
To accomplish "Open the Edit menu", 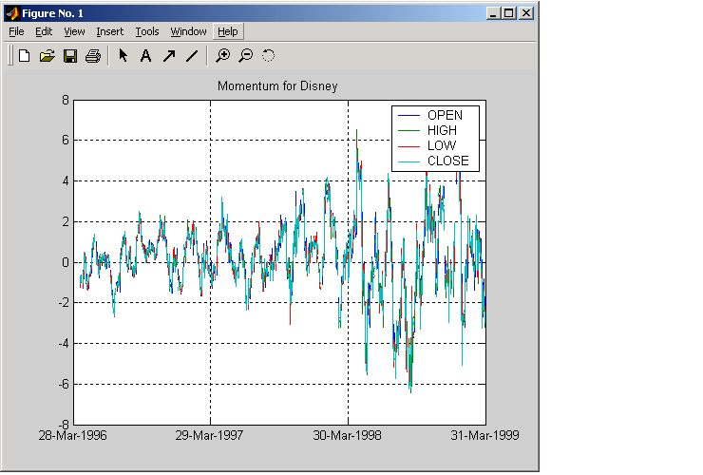I will pyautogui.click(x=44, y=31).
